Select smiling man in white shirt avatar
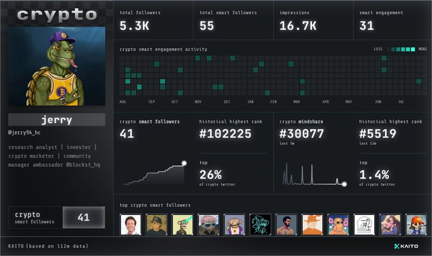This screenshot has width=432, height=256. click(x=130, y=225)
